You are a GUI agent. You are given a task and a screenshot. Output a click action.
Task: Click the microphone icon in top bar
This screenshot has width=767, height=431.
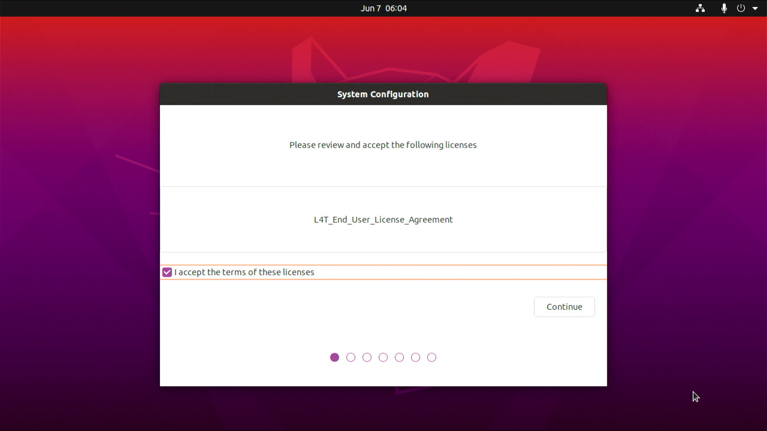724,8
